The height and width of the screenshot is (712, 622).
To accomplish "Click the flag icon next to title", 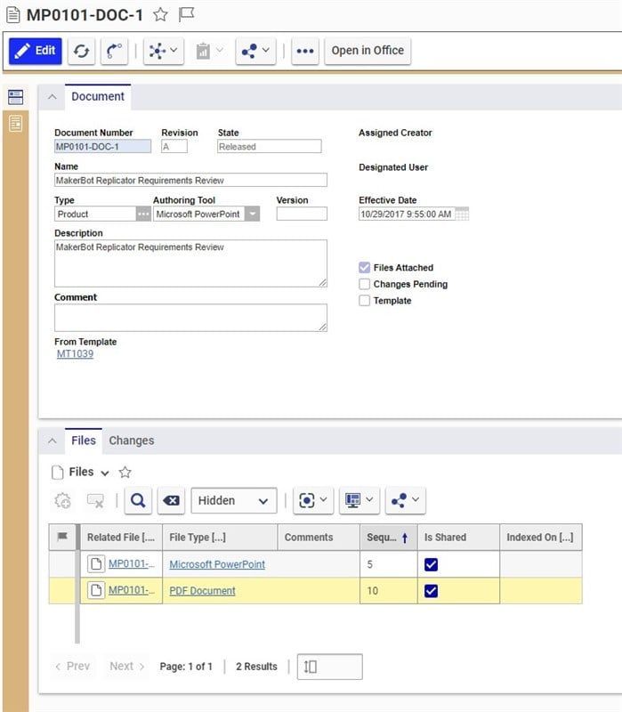I will (186, 14).
